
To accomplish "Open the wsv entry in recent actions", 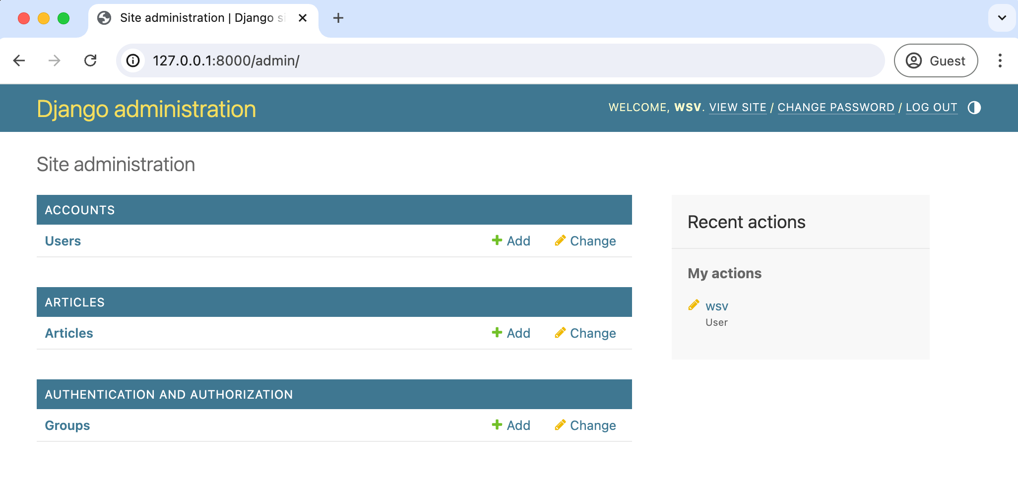I will pyautogui.click(x=716, y=306).
